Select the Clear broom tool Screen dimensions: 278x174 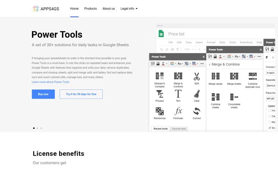pyautogui.click(x=197, y=96)
